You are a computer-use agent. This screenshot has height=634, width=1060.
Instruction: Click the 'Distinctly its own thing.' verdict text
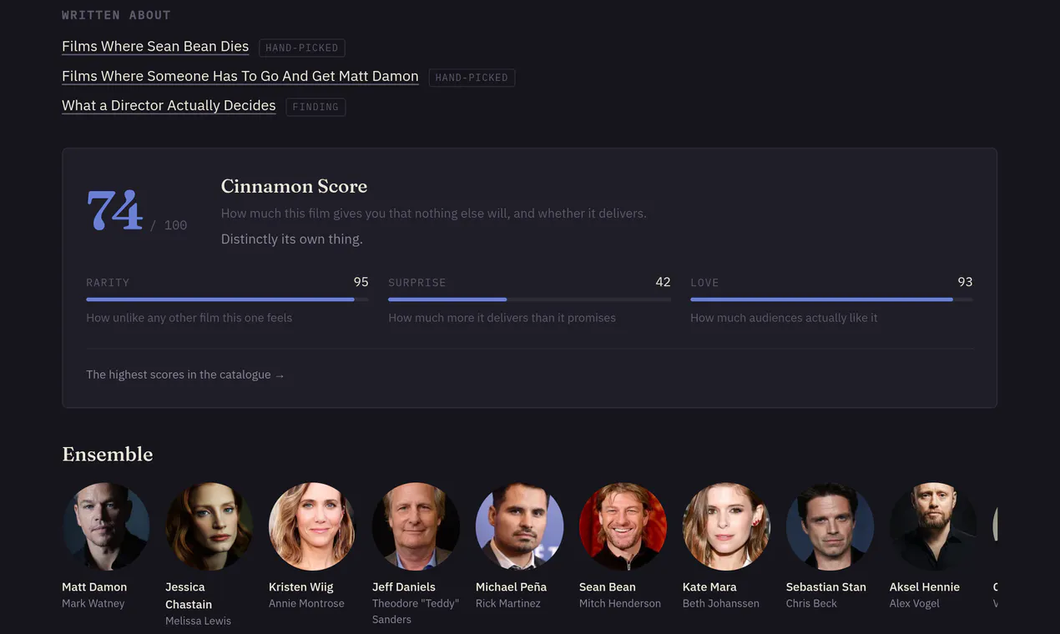point(292,239)
